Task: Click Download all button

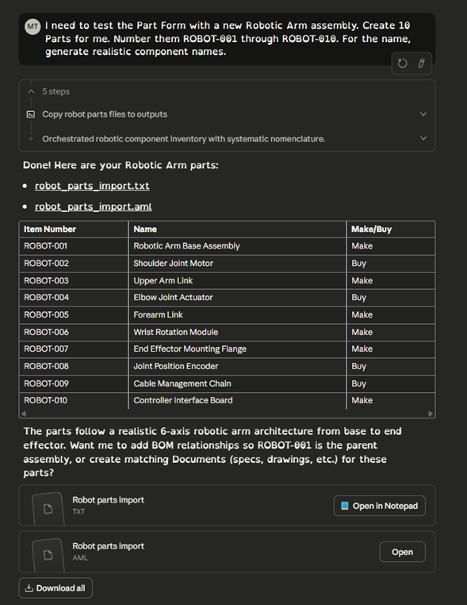Action: click(x=56, y=588)
